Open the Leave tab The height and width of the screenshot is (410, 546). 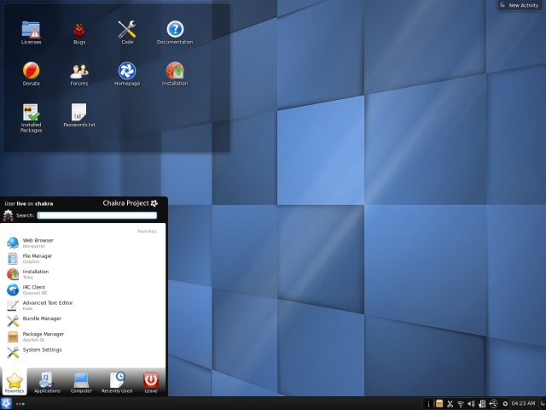point(151,380)
